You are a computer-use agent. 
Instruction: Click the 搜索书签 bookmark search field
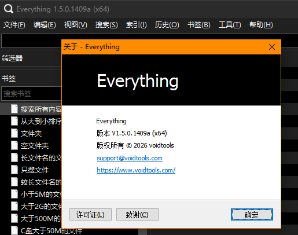click(32, 94)
